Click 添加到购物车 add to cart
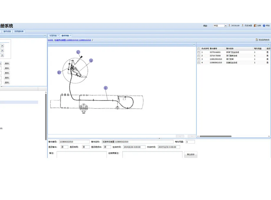Screen dimensions: 271x200 262,40
